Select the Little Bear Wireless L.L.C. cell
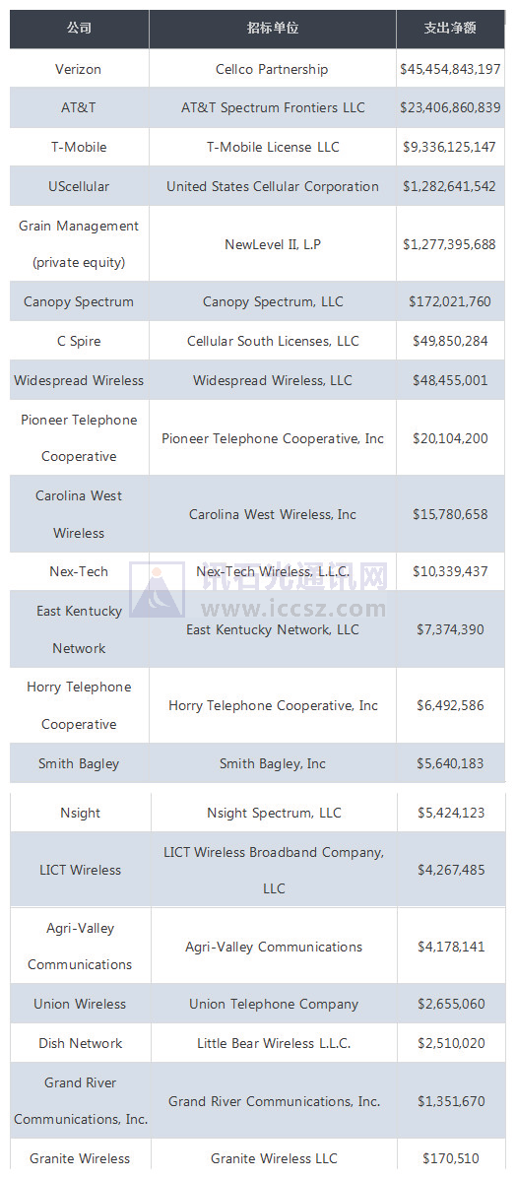 pos(274,1043)
